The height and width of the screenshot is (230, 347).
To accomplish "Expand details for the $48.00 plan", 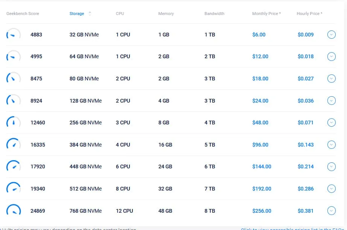I will pyautogui.click(x=331, y=123).
